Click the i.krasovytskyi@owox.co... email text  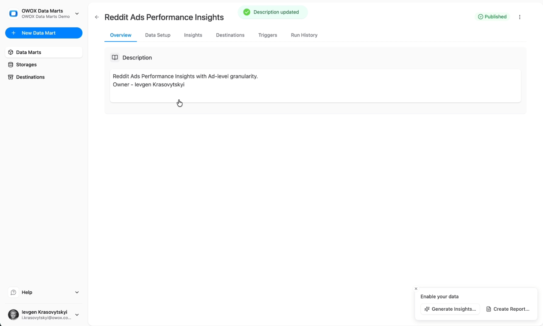(46, 318)
